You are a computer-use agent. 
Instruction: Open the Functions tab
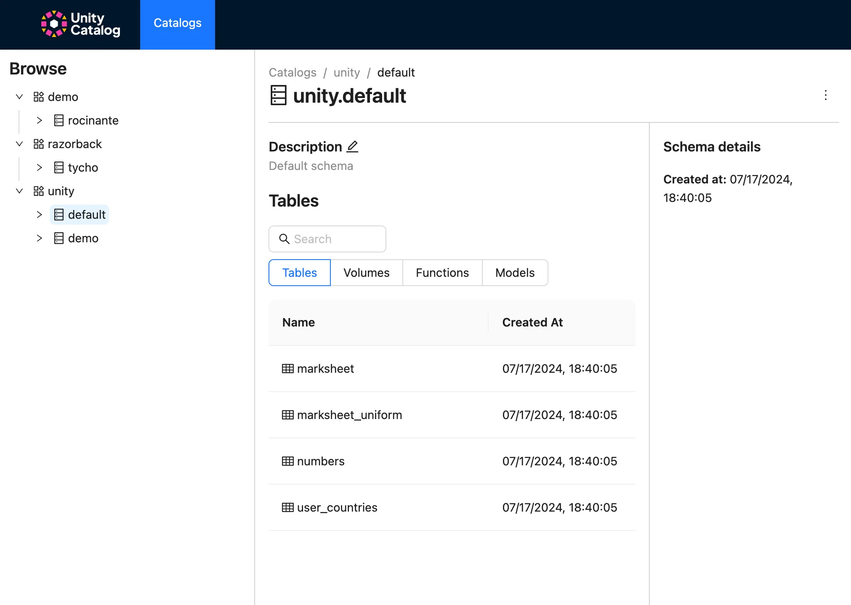point(442,273)
